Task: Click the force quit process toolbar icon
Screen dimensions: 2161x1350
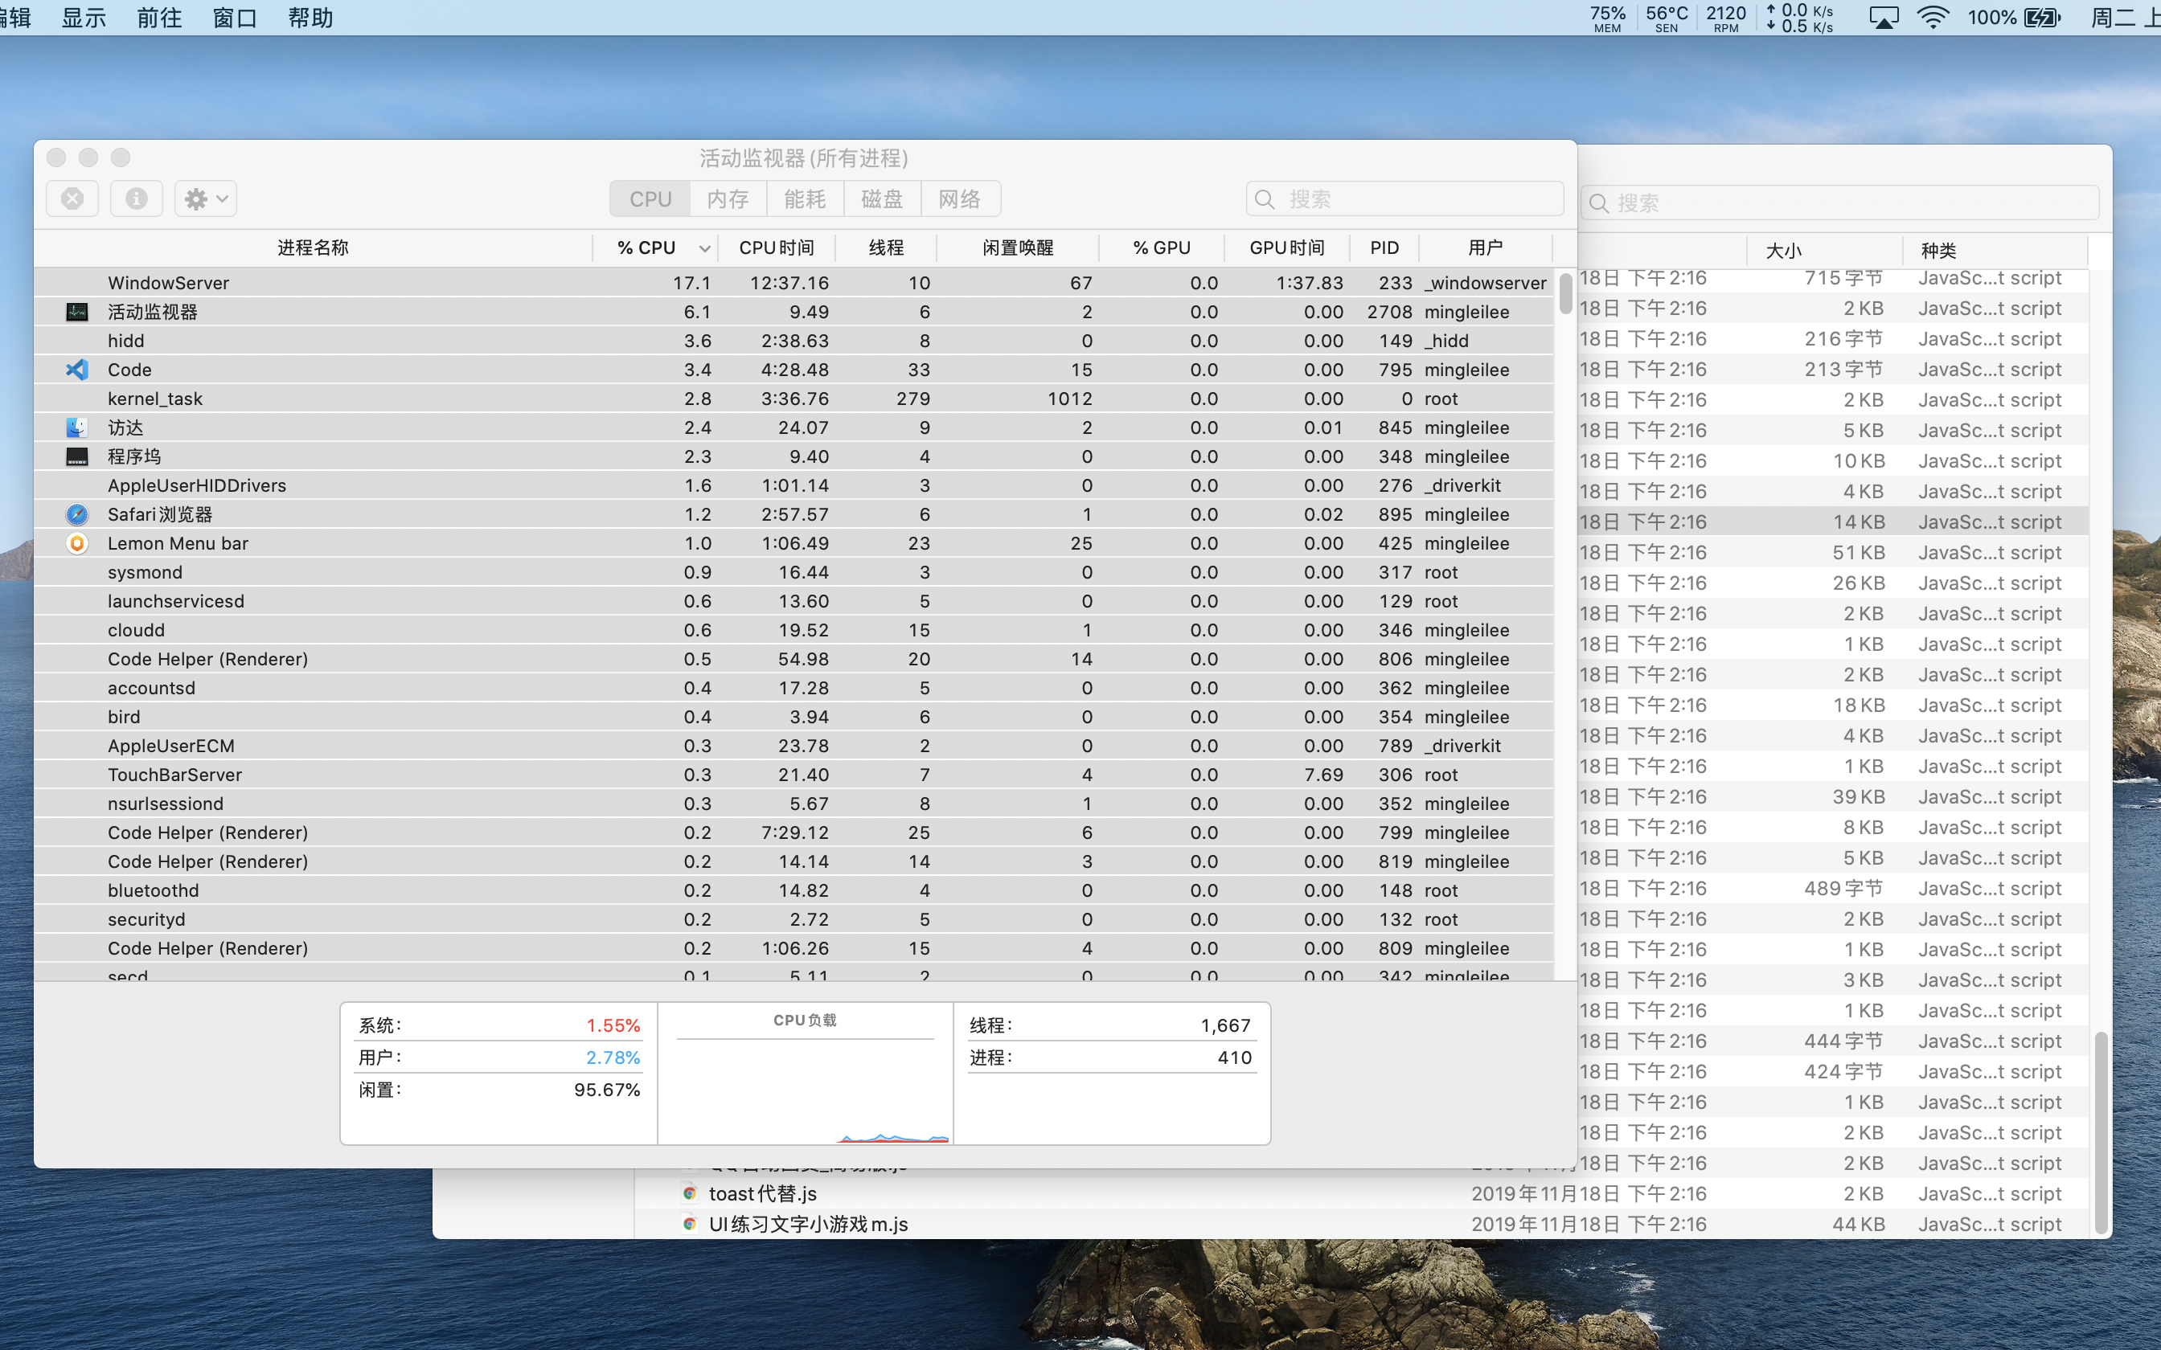Action: tap(72, 198)
